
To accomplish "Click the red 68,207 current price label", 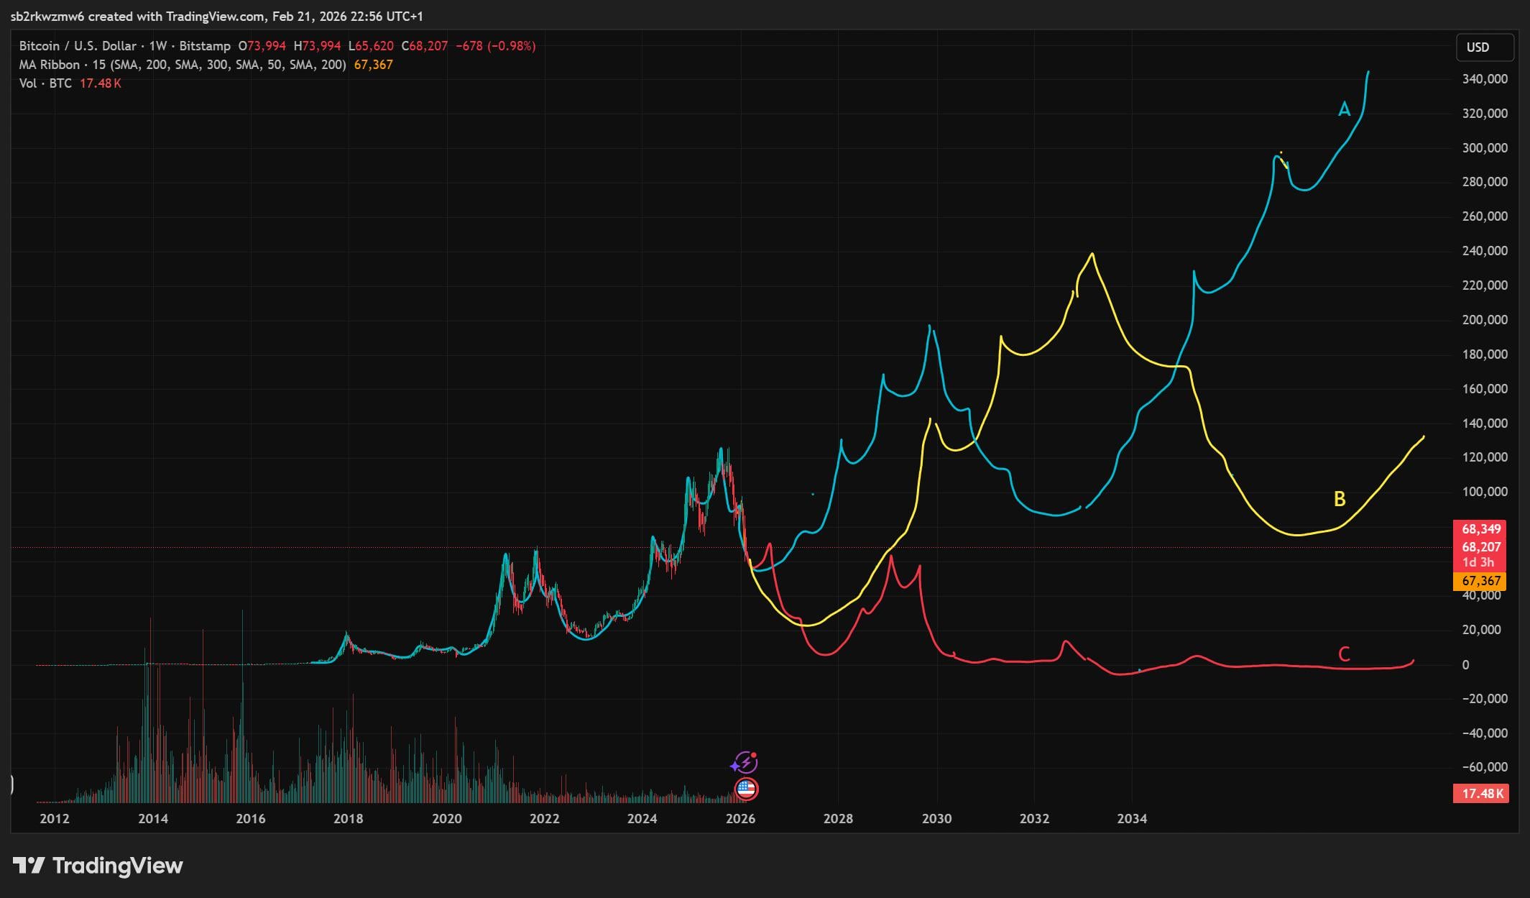I will (x=1480, y=547).
